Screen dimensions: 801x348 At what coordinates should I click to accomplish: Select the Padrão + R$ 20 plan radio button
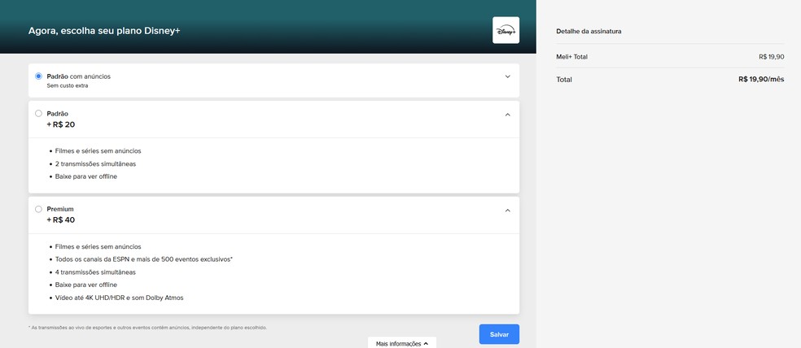coord(38,113)
